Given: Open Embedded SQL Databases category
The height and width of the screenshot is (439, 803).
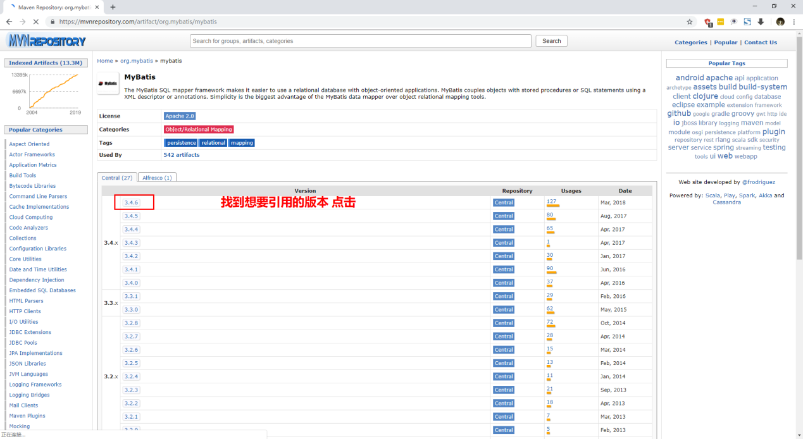Looking at the screenshot, I should pos(42,290).
